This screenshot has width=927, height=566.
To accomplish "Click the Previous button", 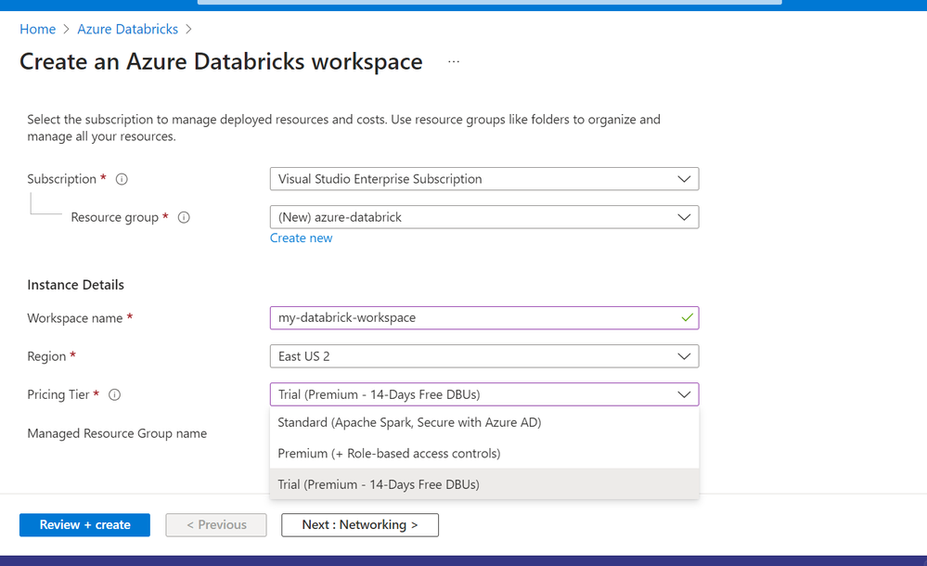I will click(216, 525).
